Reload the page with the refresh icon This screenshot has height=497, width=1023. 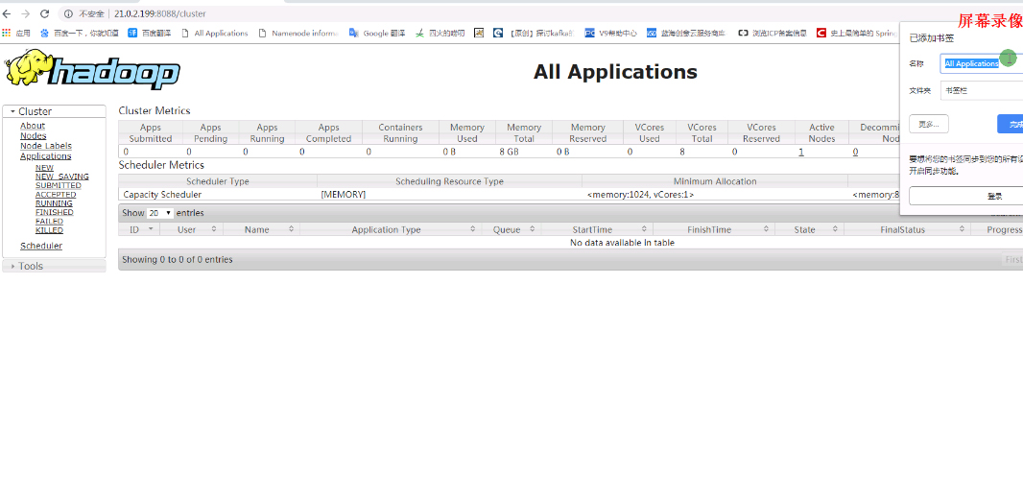coord(44,14)
